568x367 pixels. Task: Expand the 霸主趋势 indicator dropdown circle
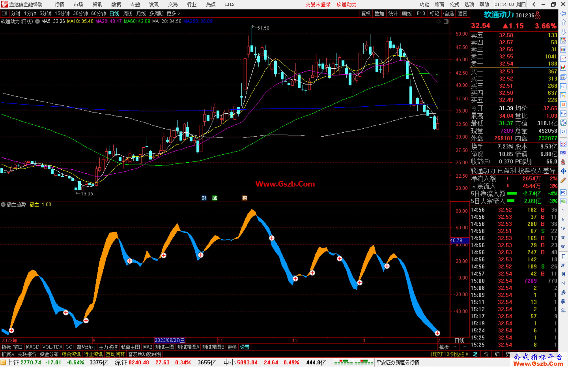point(3,204)
